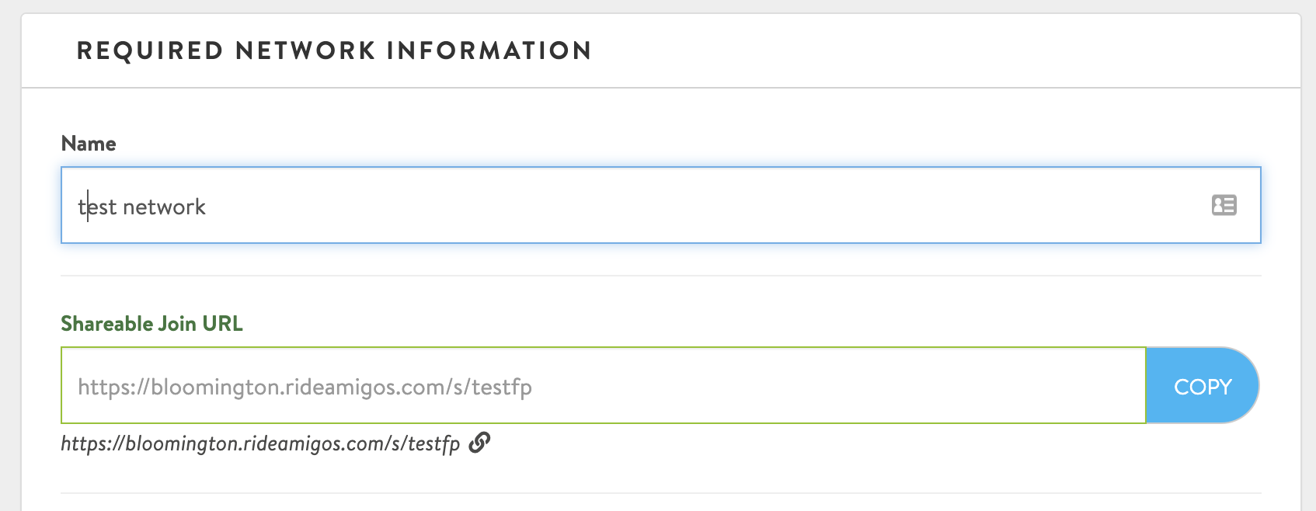Click the green "Shareable Join URL" label
Screen dimensions: 1316x511
(151, 324)
